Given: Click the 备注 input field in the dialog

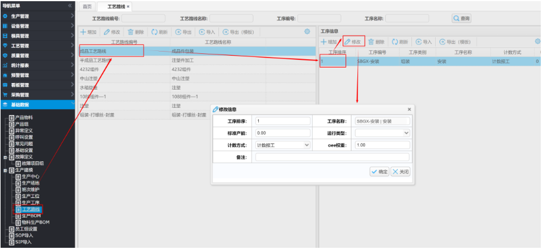Looking at the screenshot, I should pyautogui.click(x=332, y=157).
